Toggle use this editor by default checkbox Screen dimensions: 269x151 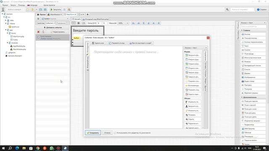point(115,133)
